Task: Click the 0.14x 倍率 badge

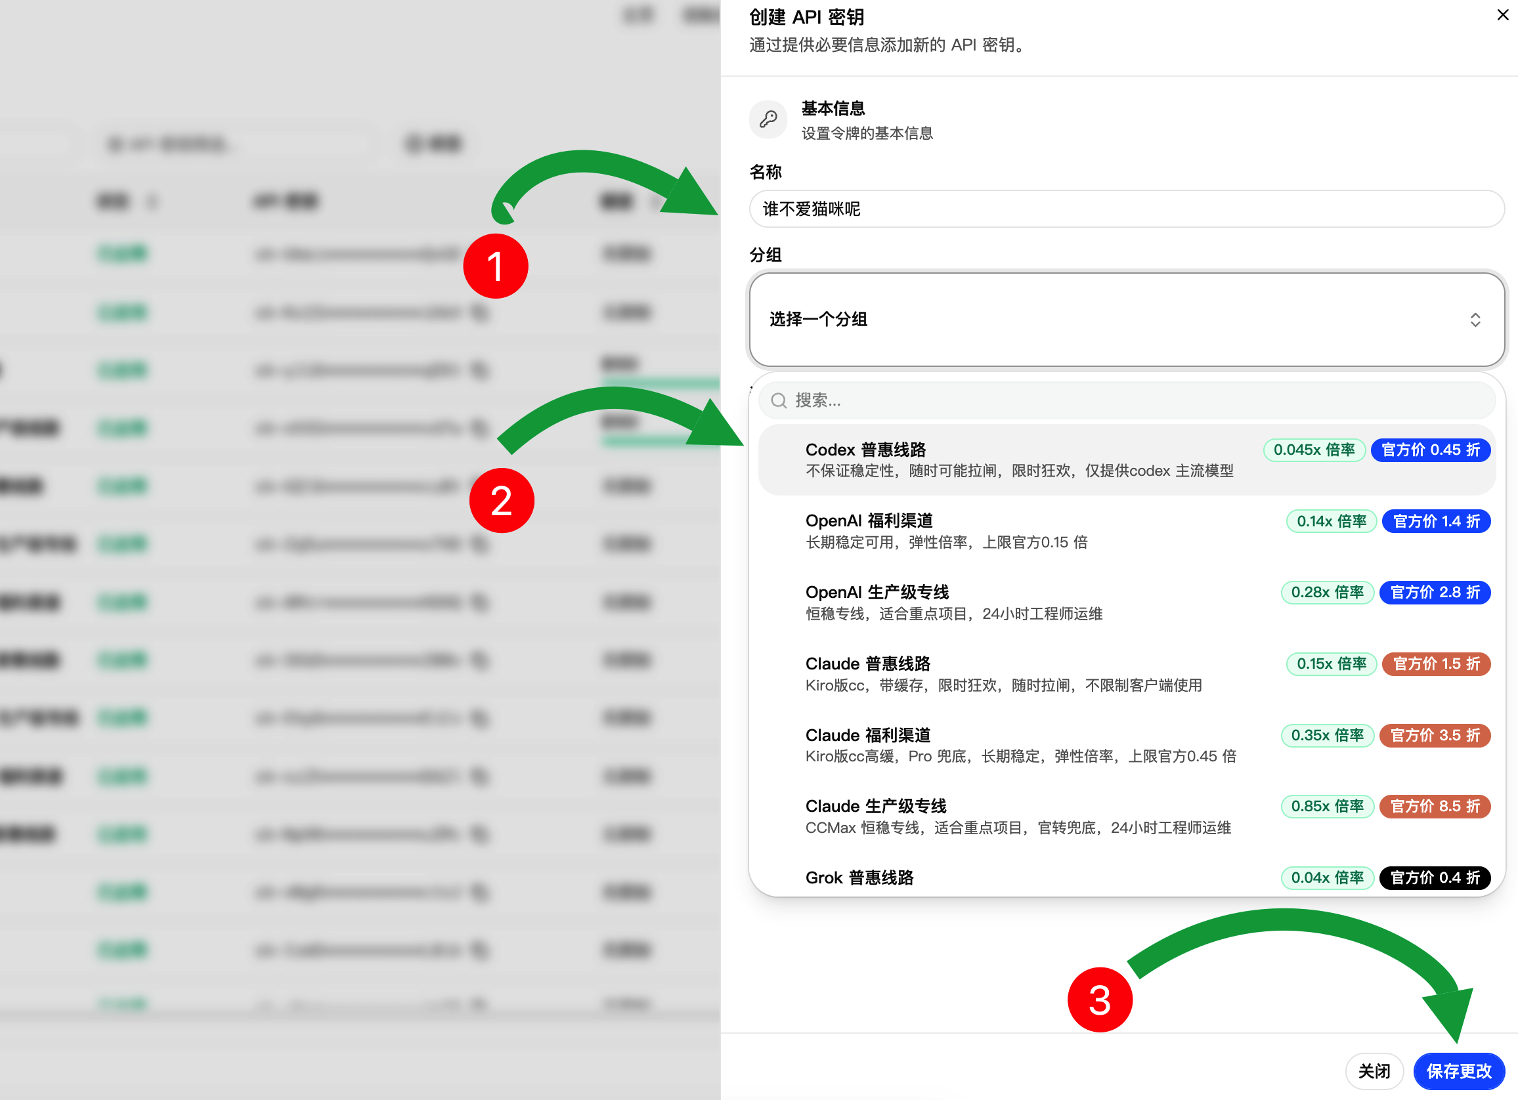Action: point(1332,521)
